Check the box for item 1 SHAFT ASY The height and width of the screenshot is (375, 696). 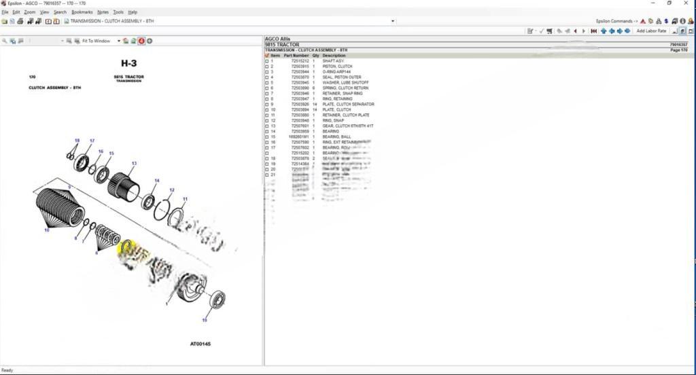click(x=267, y=61)
